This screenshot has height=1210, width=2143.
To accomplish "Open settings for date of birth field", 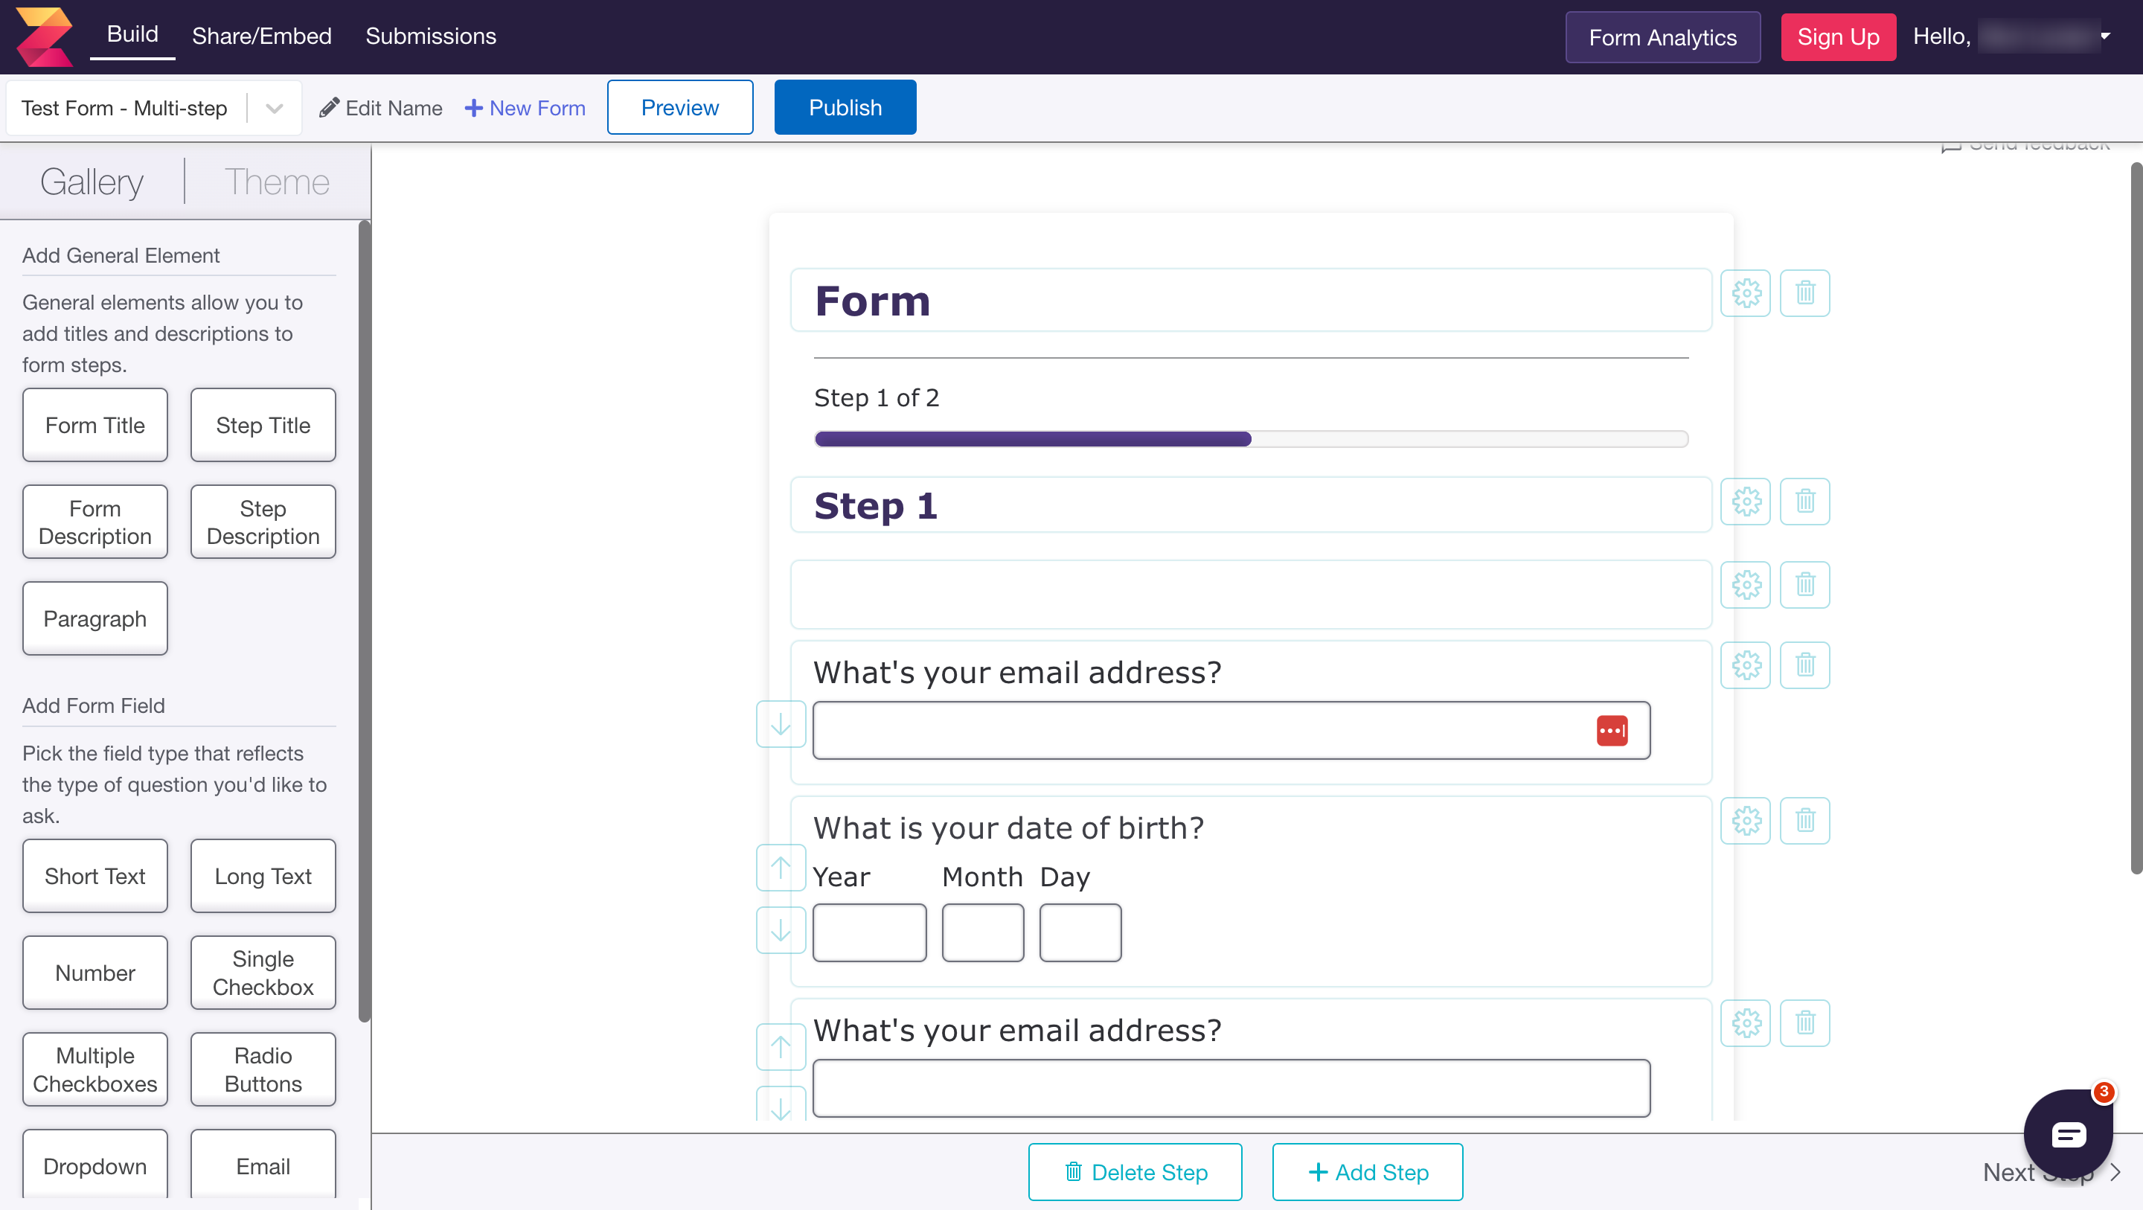I will [x=1746, y=821].
